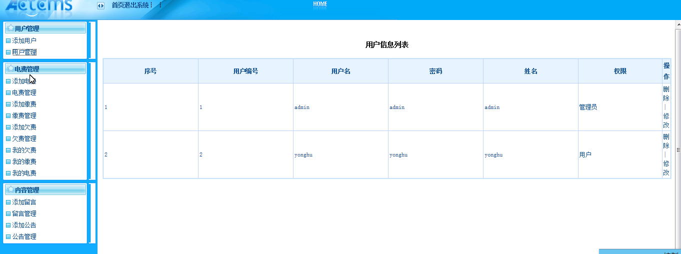Click 修改 for the admin row
This screenshot has width=681, height=254.
pos(666,120)
